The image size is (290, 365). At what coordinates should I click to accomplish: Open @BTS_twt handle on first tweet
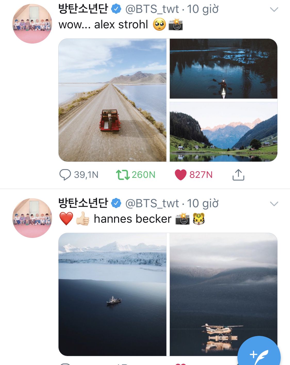click(152, 9)
